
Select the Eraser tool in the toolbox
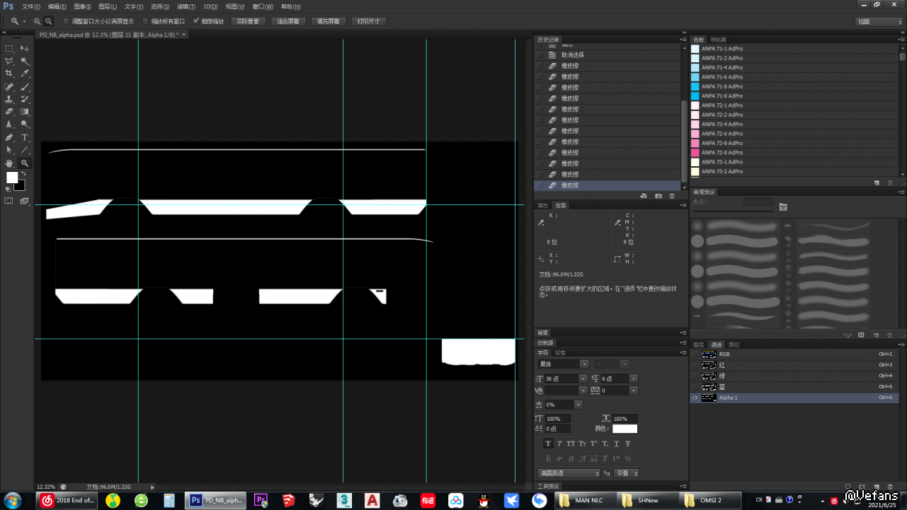coord(9,111)
